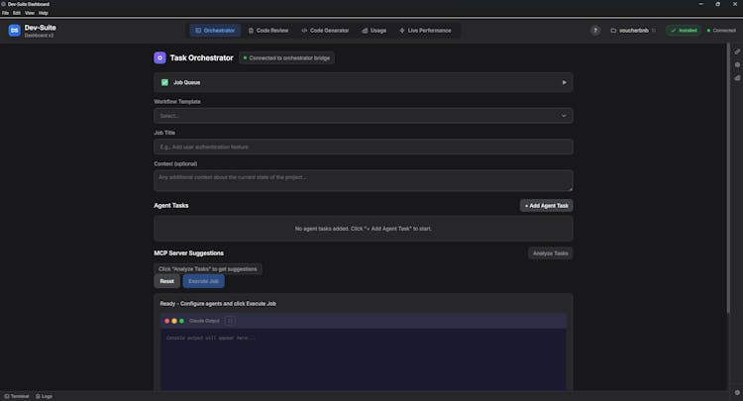The width and height of the screenshot is (743, 401).
Task: Click the top icon in right sidebar
Action: (737, 51)
